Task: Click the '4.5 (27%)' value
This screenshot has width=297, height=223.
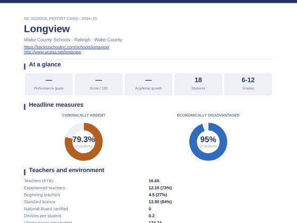Action: coord(158,195)
